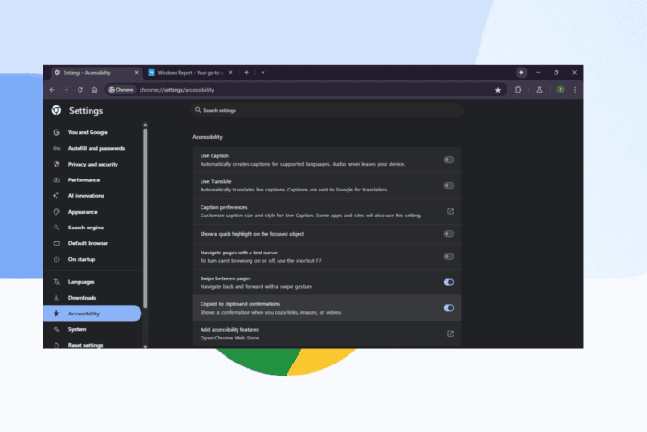Open On startup settings
The height and width of the screenshot is (432, 647).
pos(92,259)
